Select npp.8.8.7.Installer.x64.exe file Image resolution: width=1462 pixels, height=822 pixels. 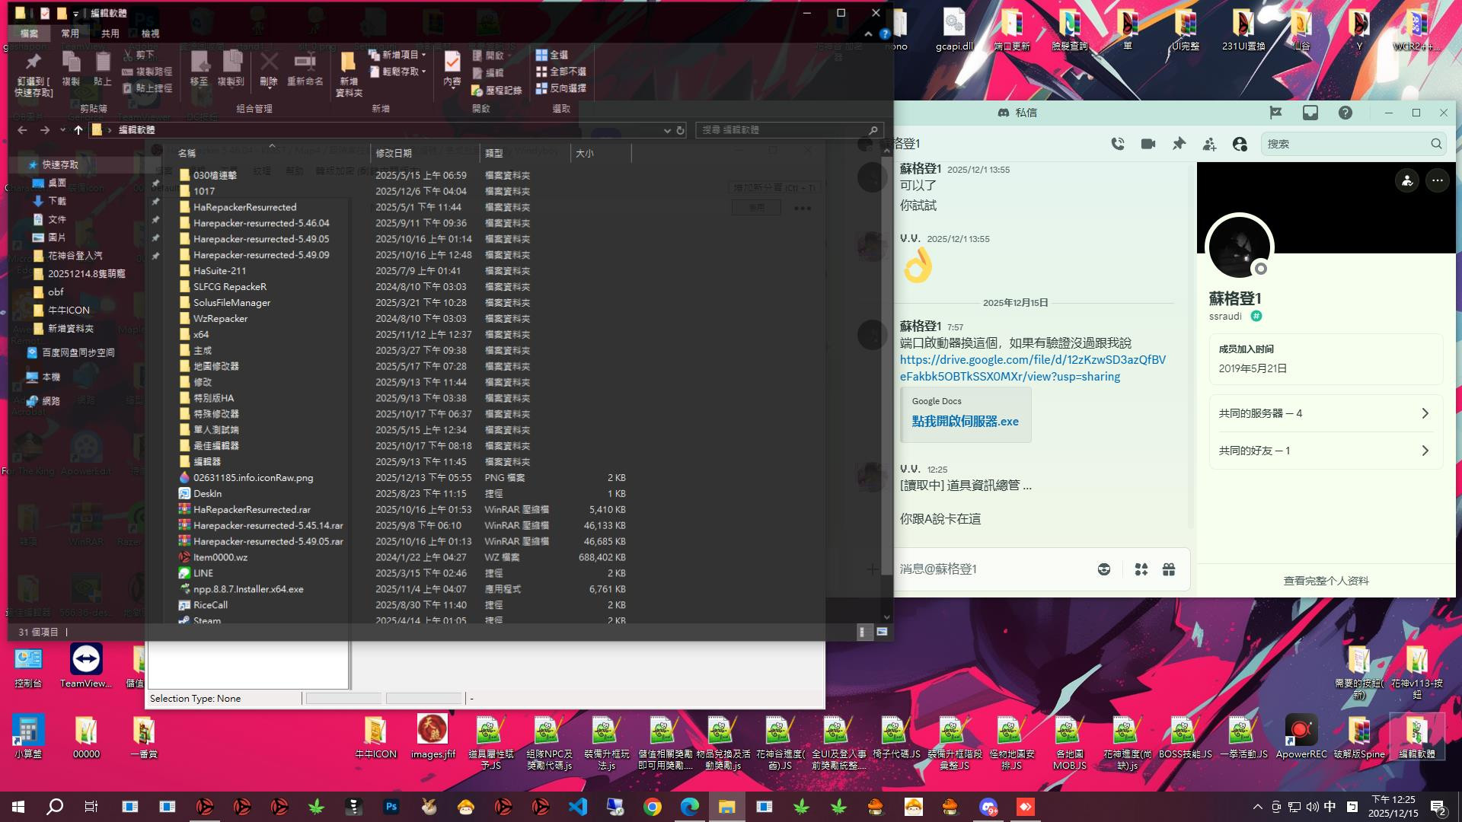[248, 589]
